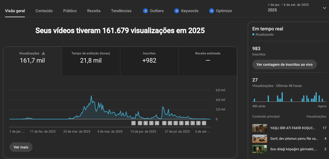Click the Son dileği köpeğini video thumbnail
Image resolution: width=329 pixels, height=159 pixels.
[x=259, y=149]
